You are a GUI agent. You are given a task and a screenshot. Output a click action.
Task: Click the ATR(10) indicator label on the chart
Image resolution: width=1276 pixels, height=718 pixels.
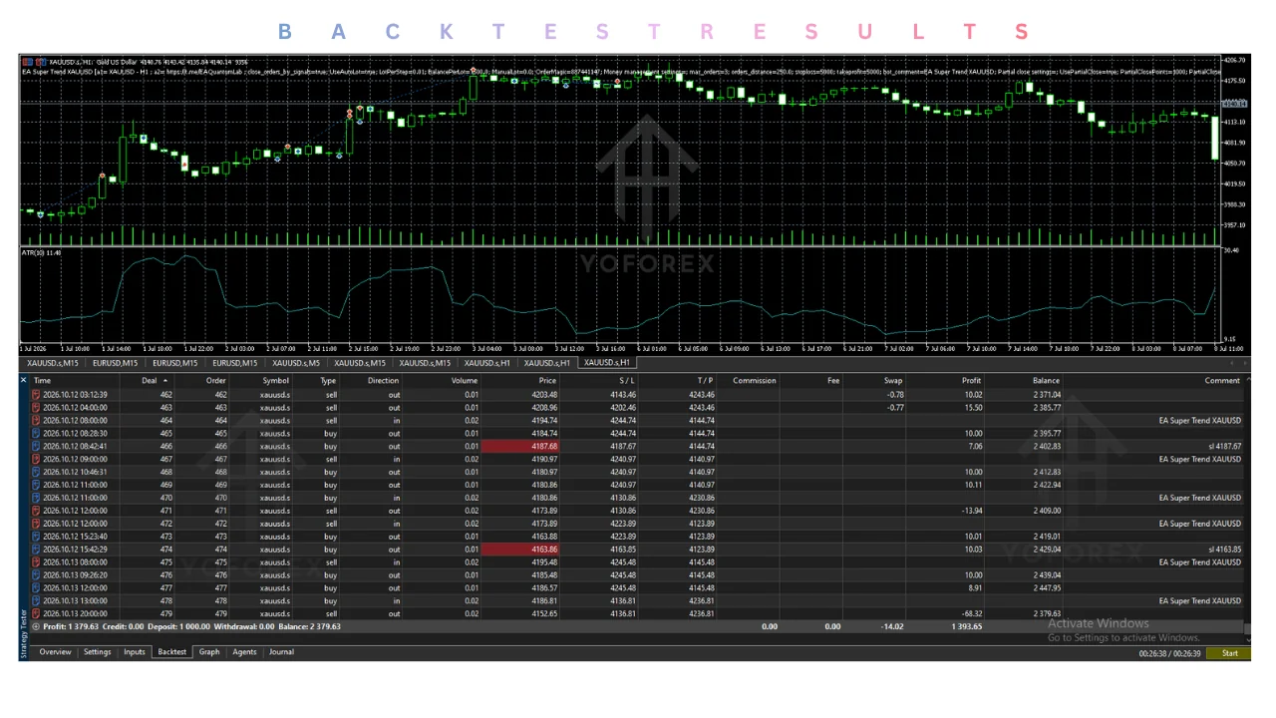[42, 253]
